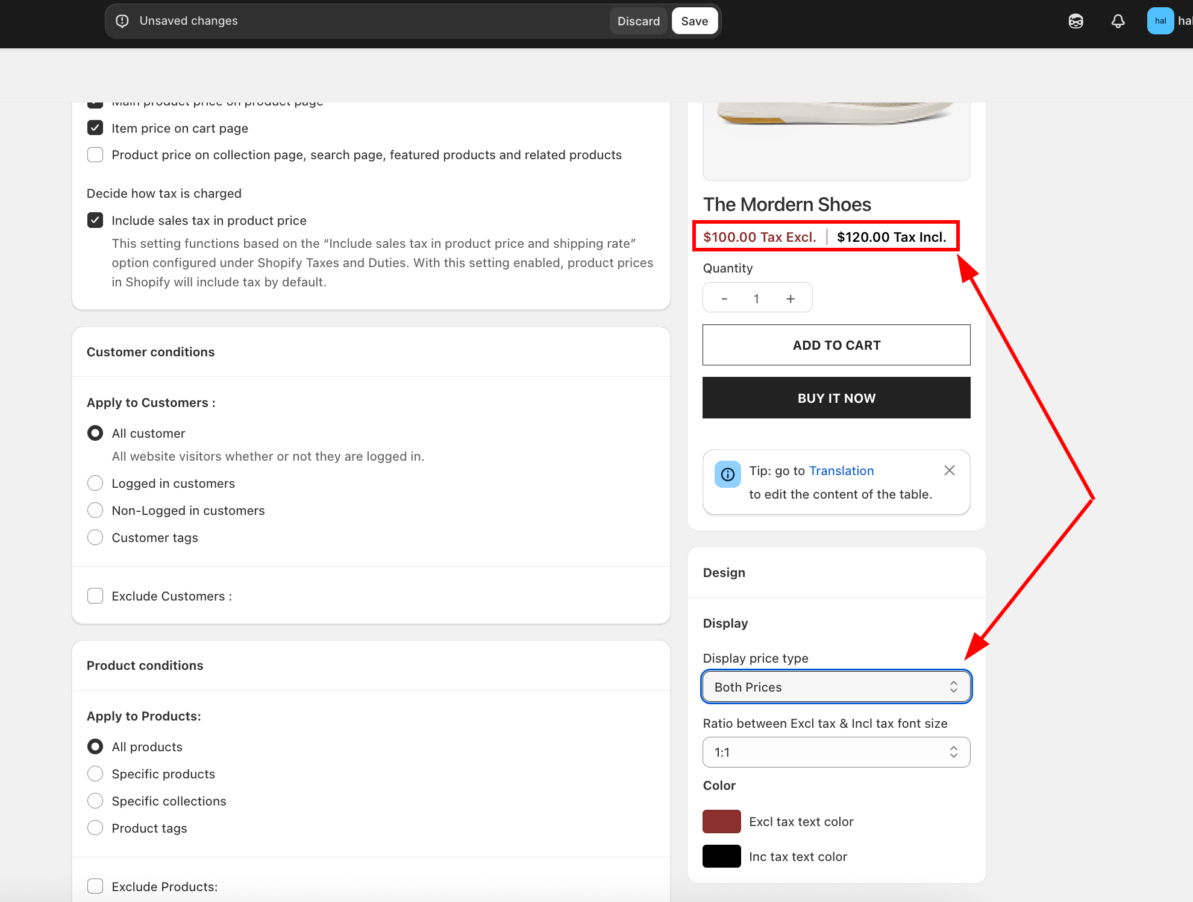The height and width of the screenshot is (902, 1193).
Task: Save the unsaved changes
Action: 694,21
